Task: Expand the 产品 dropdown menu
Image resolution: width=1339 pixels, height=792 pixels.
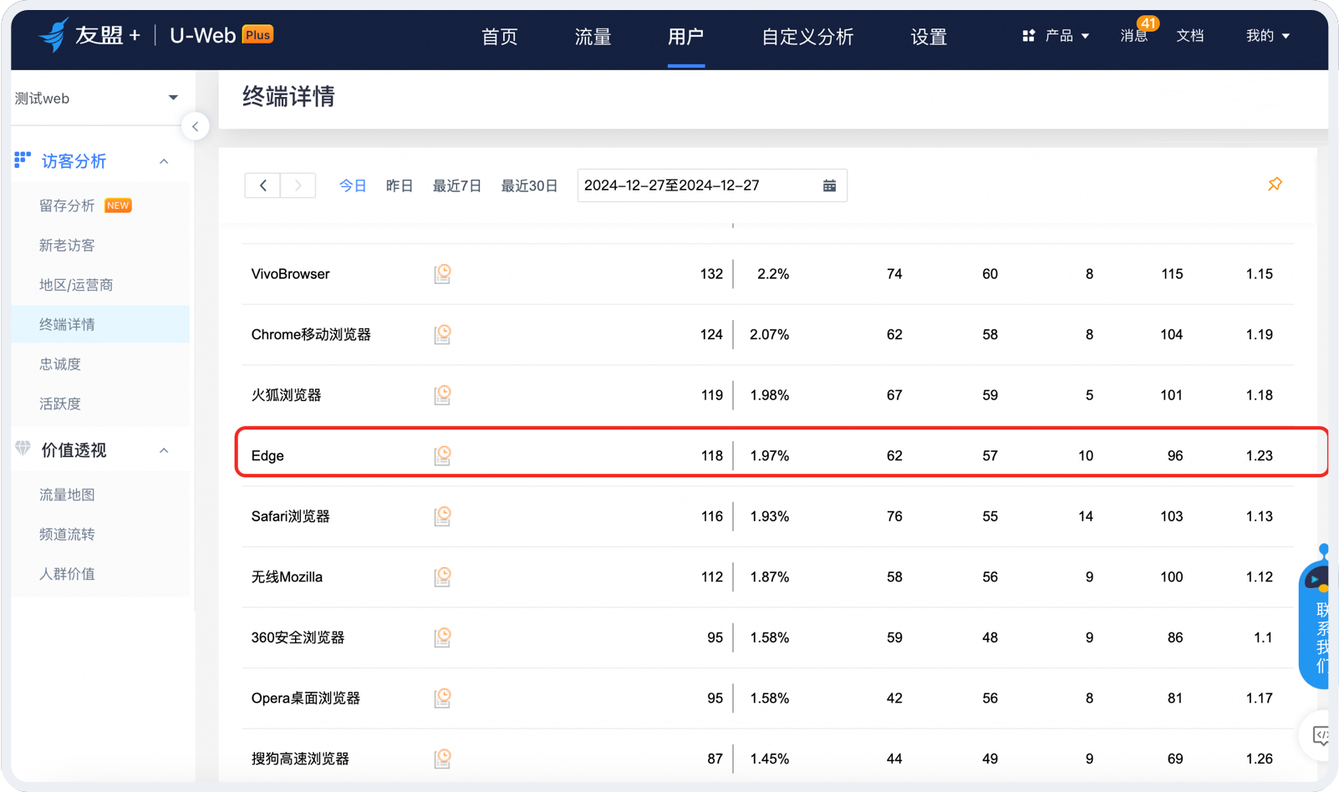Action: pos(1056,36)
